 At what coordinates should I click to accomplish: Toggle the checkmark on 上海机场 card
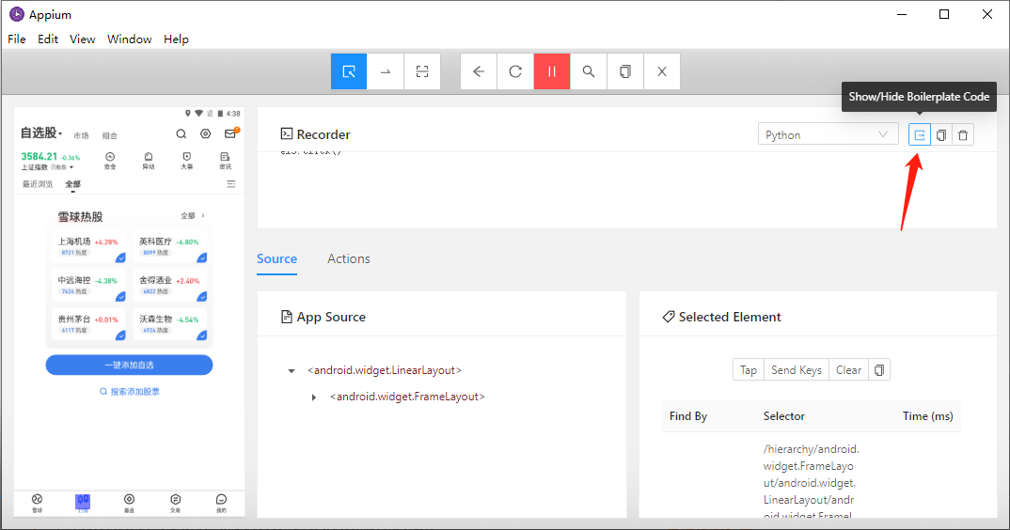pyautogui.click(x=120, y=258)
